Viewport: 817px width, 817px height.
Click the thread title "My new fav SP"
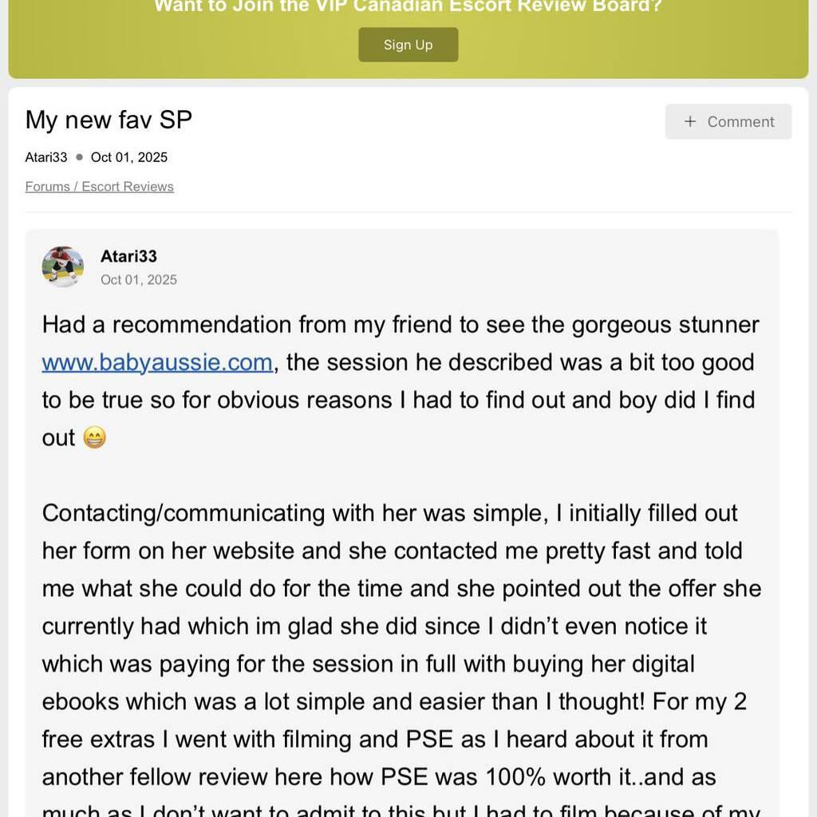point(109,120)
